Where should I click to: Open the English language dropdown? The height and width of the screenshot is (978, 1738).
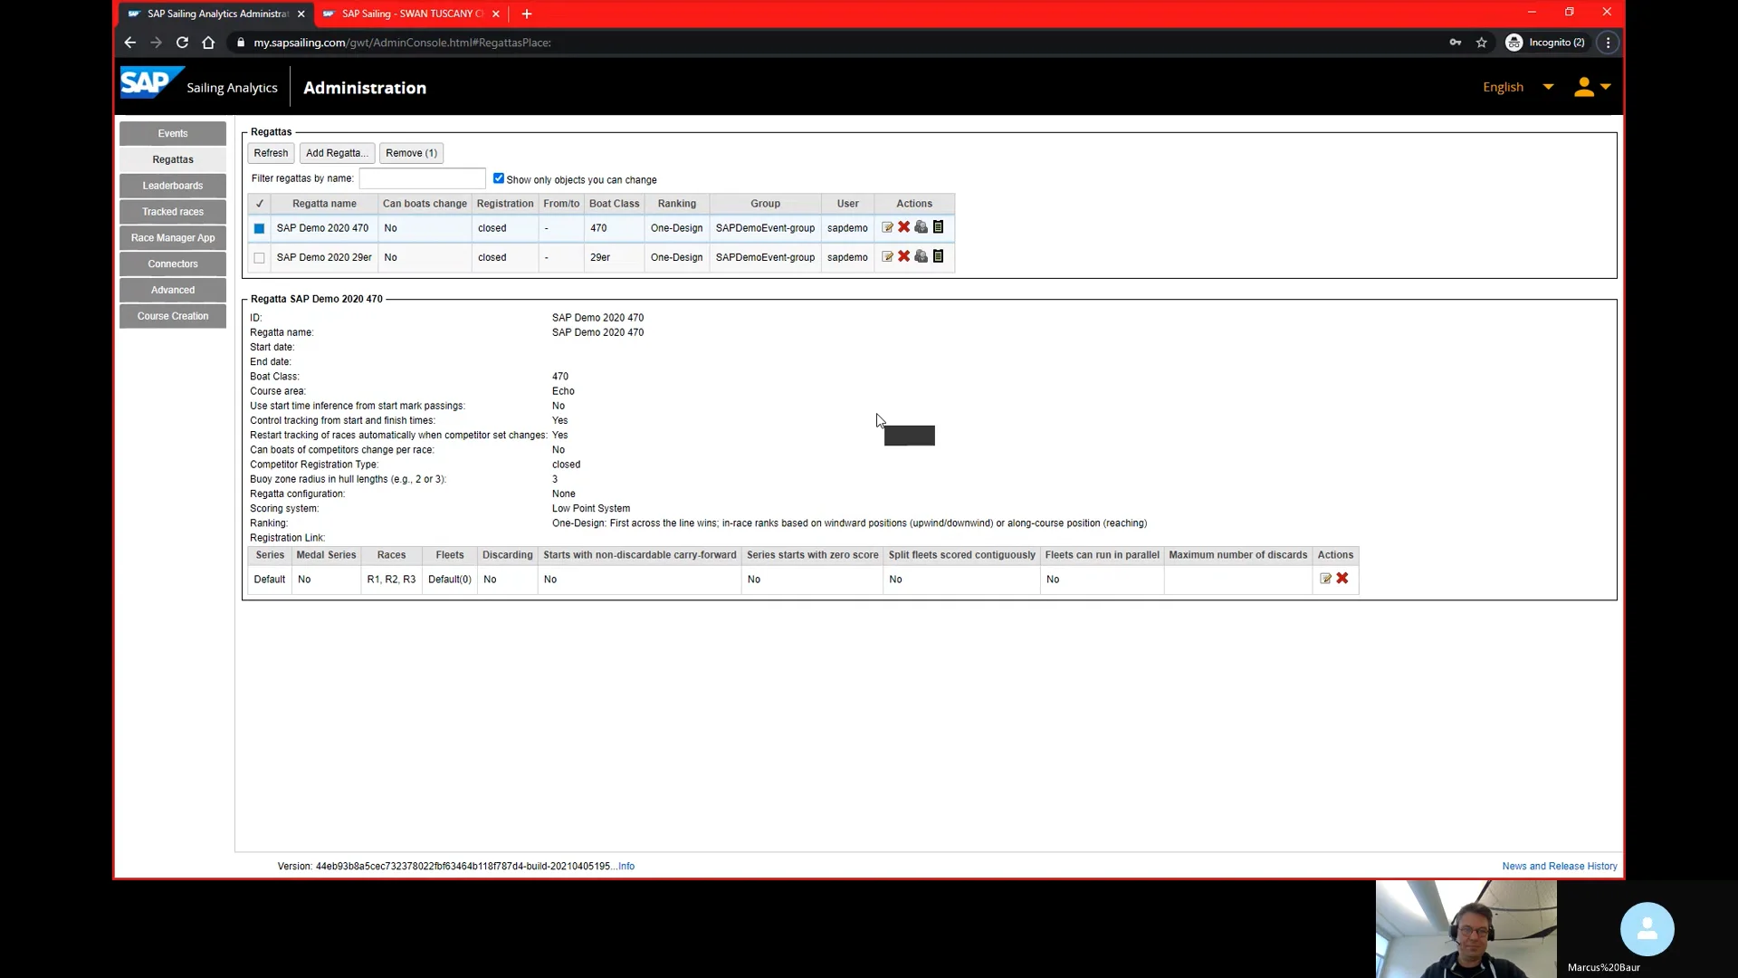click(x=1517, y=87)
